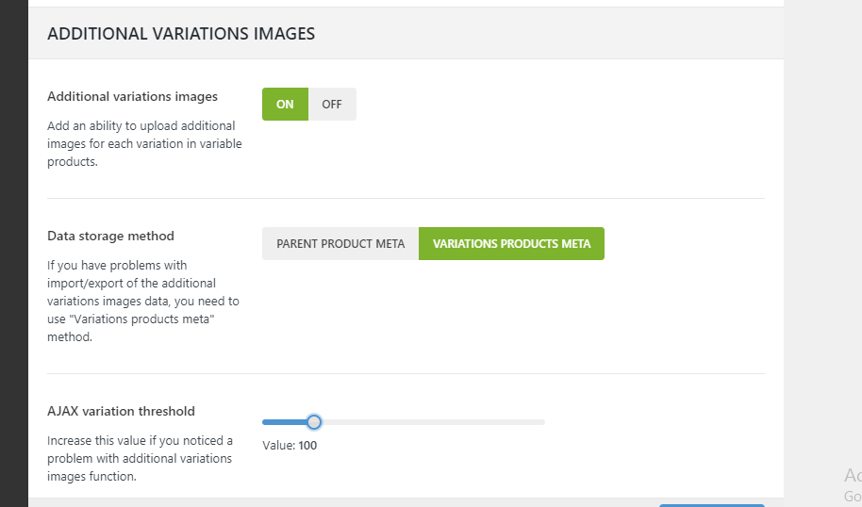The height and width of the screenshot is (507, 862).
Task: Turn ON additional variations images
Action: 285,105
